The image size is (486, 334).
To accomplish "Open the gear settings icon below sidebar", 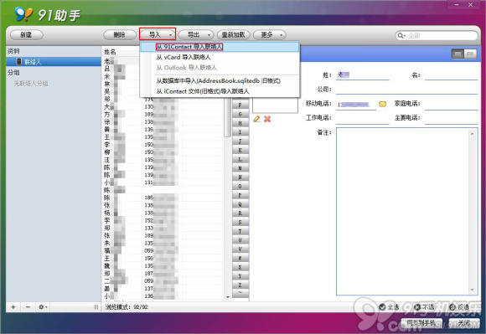I will click(43, 306).
